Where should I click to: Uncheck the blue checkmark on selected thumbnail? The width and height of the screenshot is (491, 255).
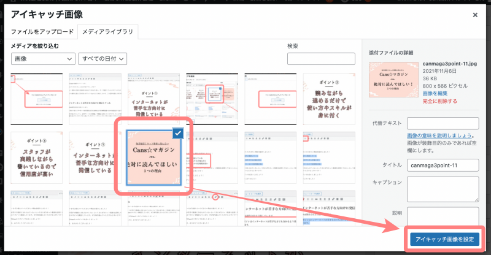click(x=177, y=116)
